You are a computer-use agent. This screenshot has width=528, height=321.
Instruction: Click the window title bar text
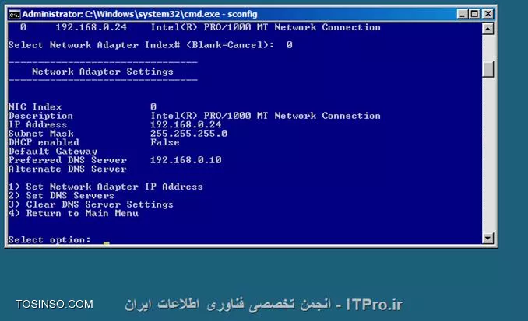tap(139, 14)
